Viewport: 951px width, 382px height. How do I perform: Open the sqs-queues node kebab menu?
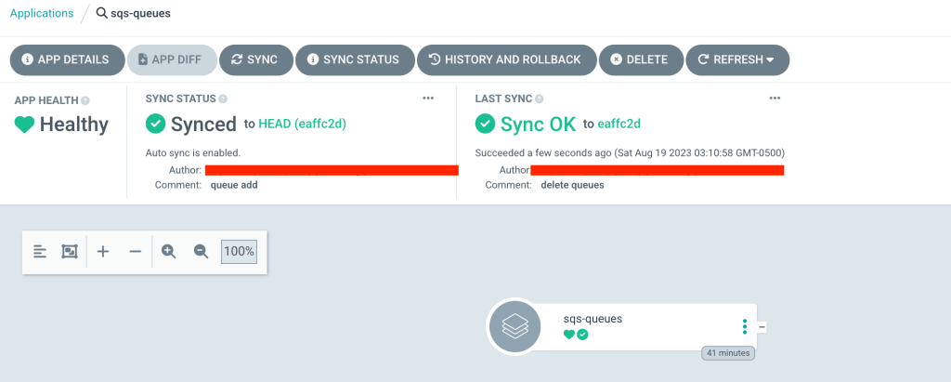(745, 326)
